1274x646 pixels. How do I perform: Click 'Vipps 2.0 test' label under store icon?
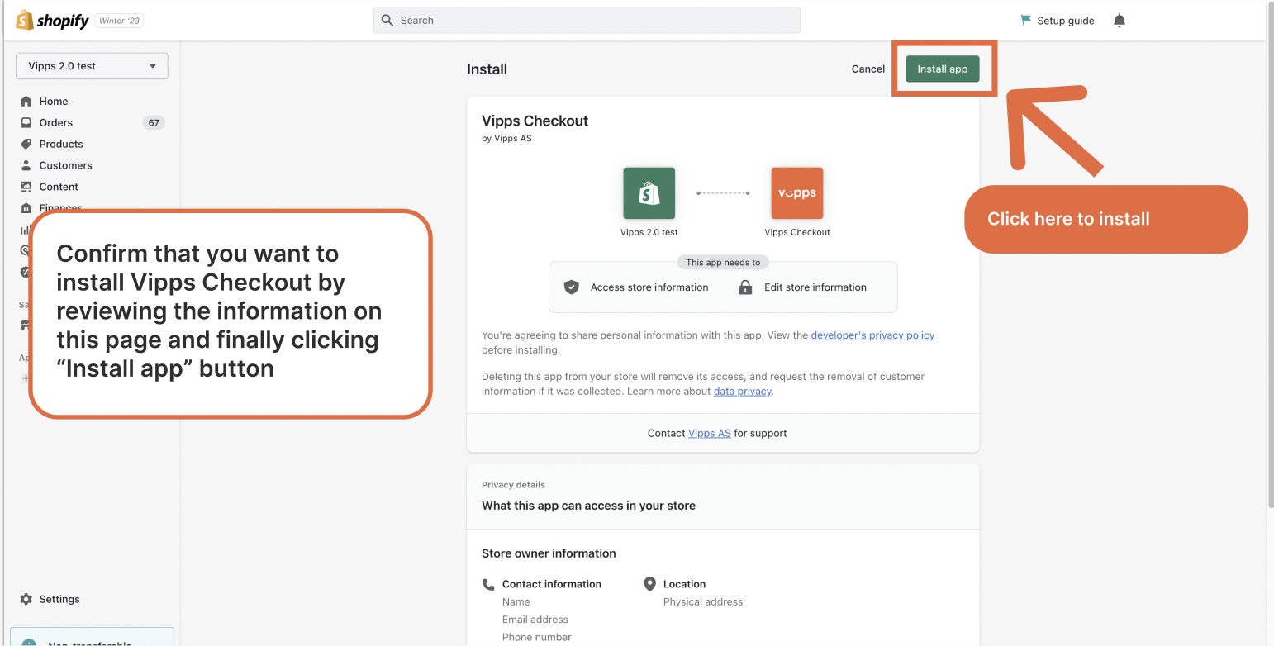tap(649, 232)
